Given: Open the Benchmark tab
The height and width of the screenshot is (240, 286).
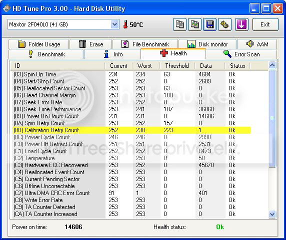Looking at the screenshot, I should point(46,54).
